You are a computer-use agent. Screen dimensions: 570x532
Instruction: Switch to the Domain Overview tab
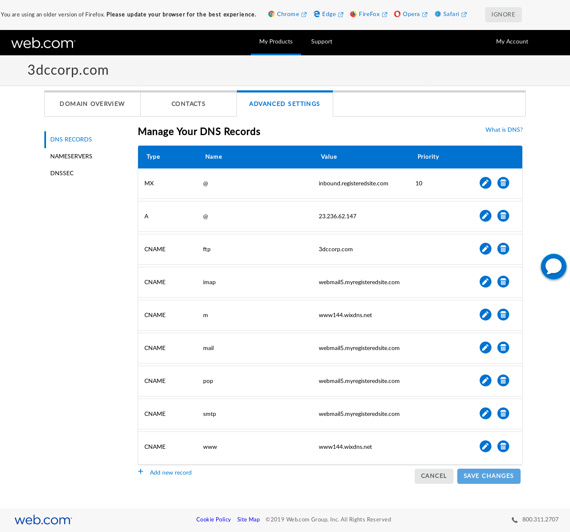coord(92,104)
